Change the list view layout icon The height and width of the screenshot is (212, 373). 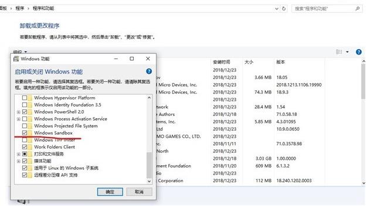click(x=339, y=52)
